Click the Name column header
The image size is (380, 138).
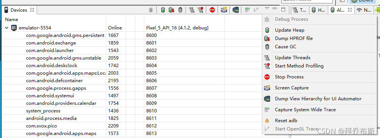pyautogui.click(x=11, y=19)
